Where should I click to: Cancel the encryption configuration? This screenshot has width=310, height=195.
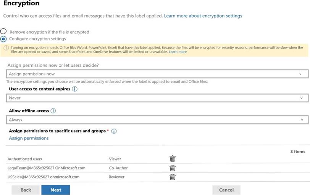226,190
